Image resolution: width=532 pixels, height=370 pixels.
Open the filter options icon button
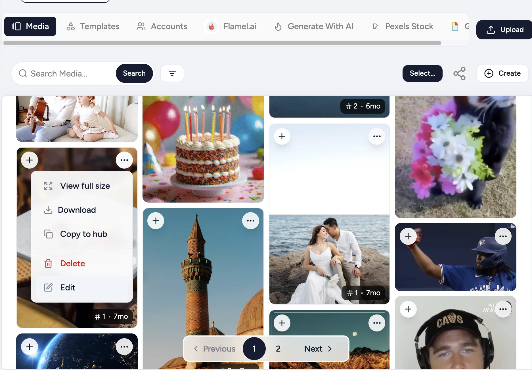coord(172,73)
